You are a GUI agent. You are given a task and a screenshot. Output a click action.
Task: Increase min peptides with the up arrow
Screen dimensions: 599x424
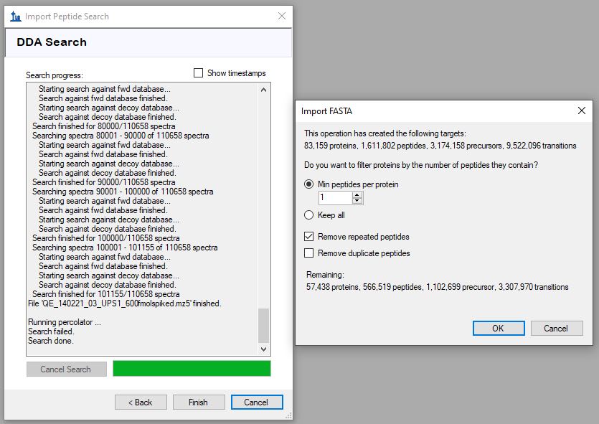coord(357,194)
